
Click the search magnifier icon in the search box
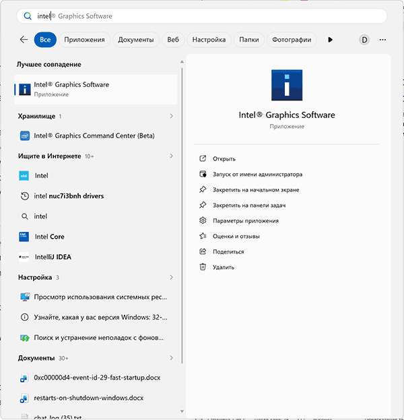coord(28,16)
